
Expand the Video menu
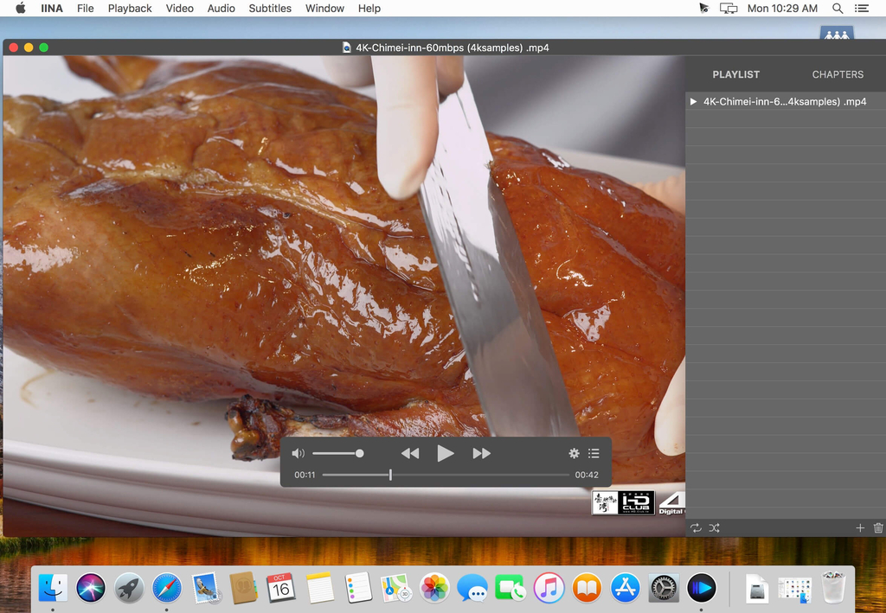pyautogui.click(x=179, y=9)
